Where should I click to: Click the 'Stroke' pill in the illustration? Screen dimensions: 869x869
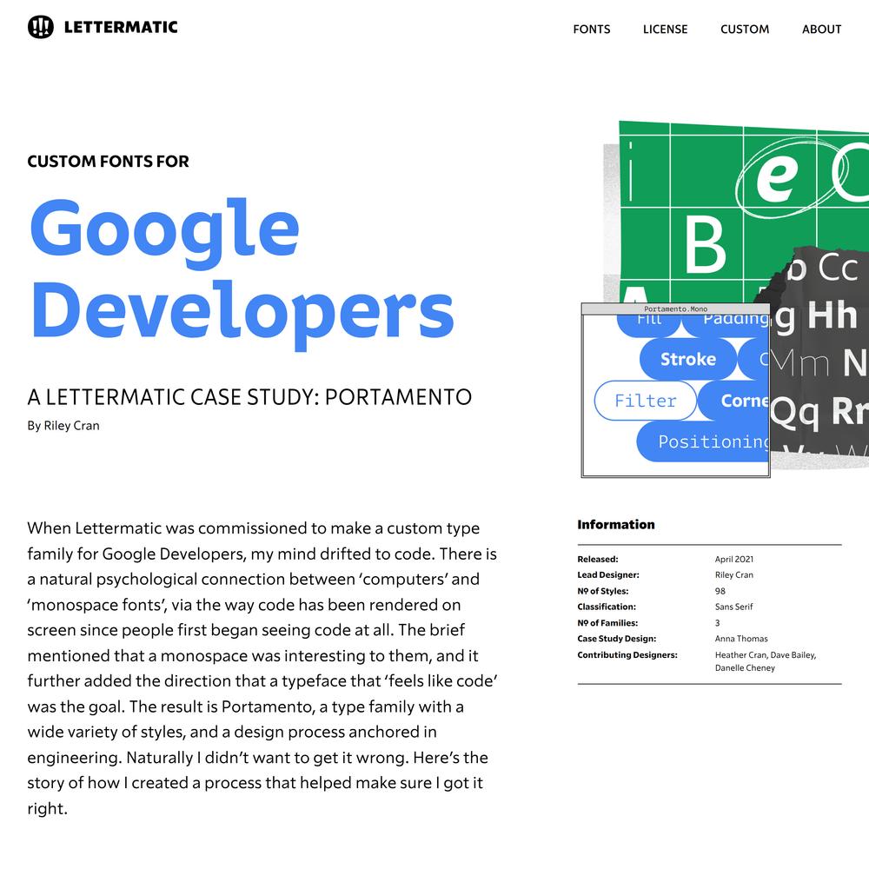687,359
